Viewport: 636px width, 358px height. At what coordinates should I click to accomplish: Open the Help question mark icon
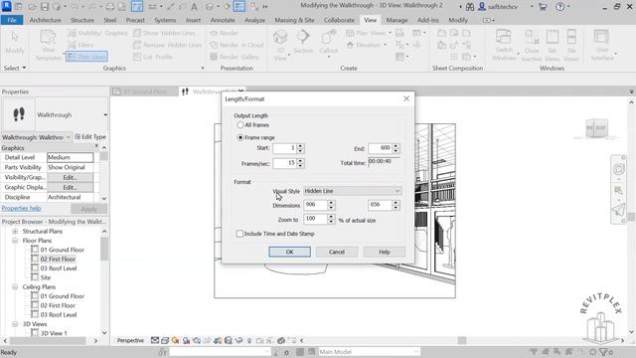tap(560, 7)
